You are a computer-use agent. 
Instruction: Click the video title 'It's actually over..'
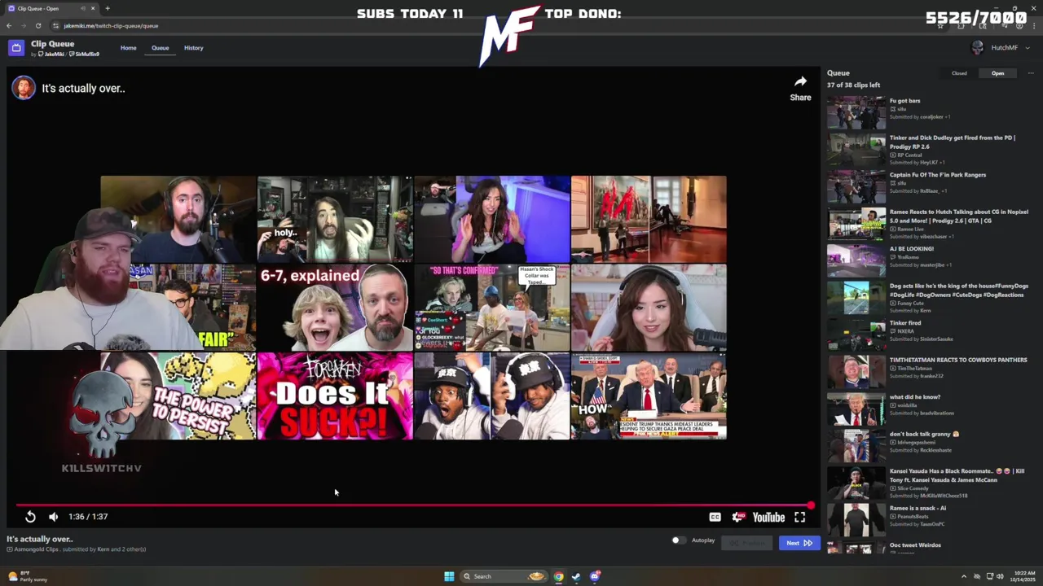[x=83, y=88]
